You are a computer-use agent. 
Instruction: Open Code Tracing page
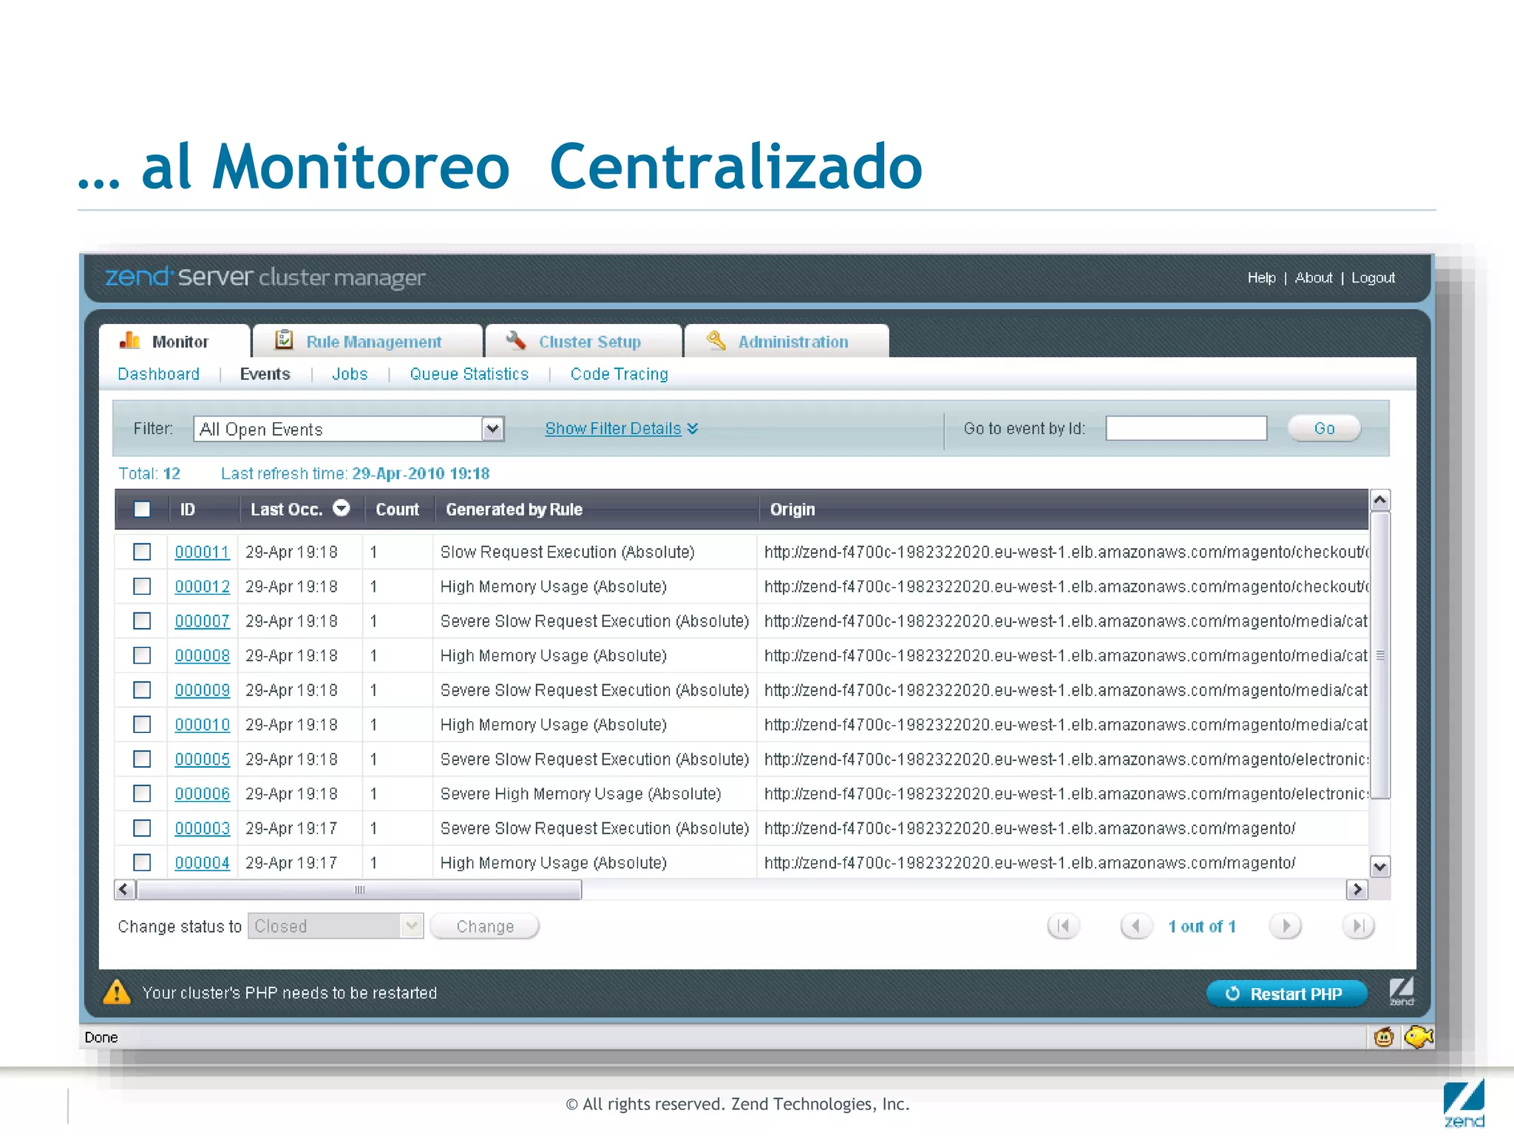click(619, 374)
